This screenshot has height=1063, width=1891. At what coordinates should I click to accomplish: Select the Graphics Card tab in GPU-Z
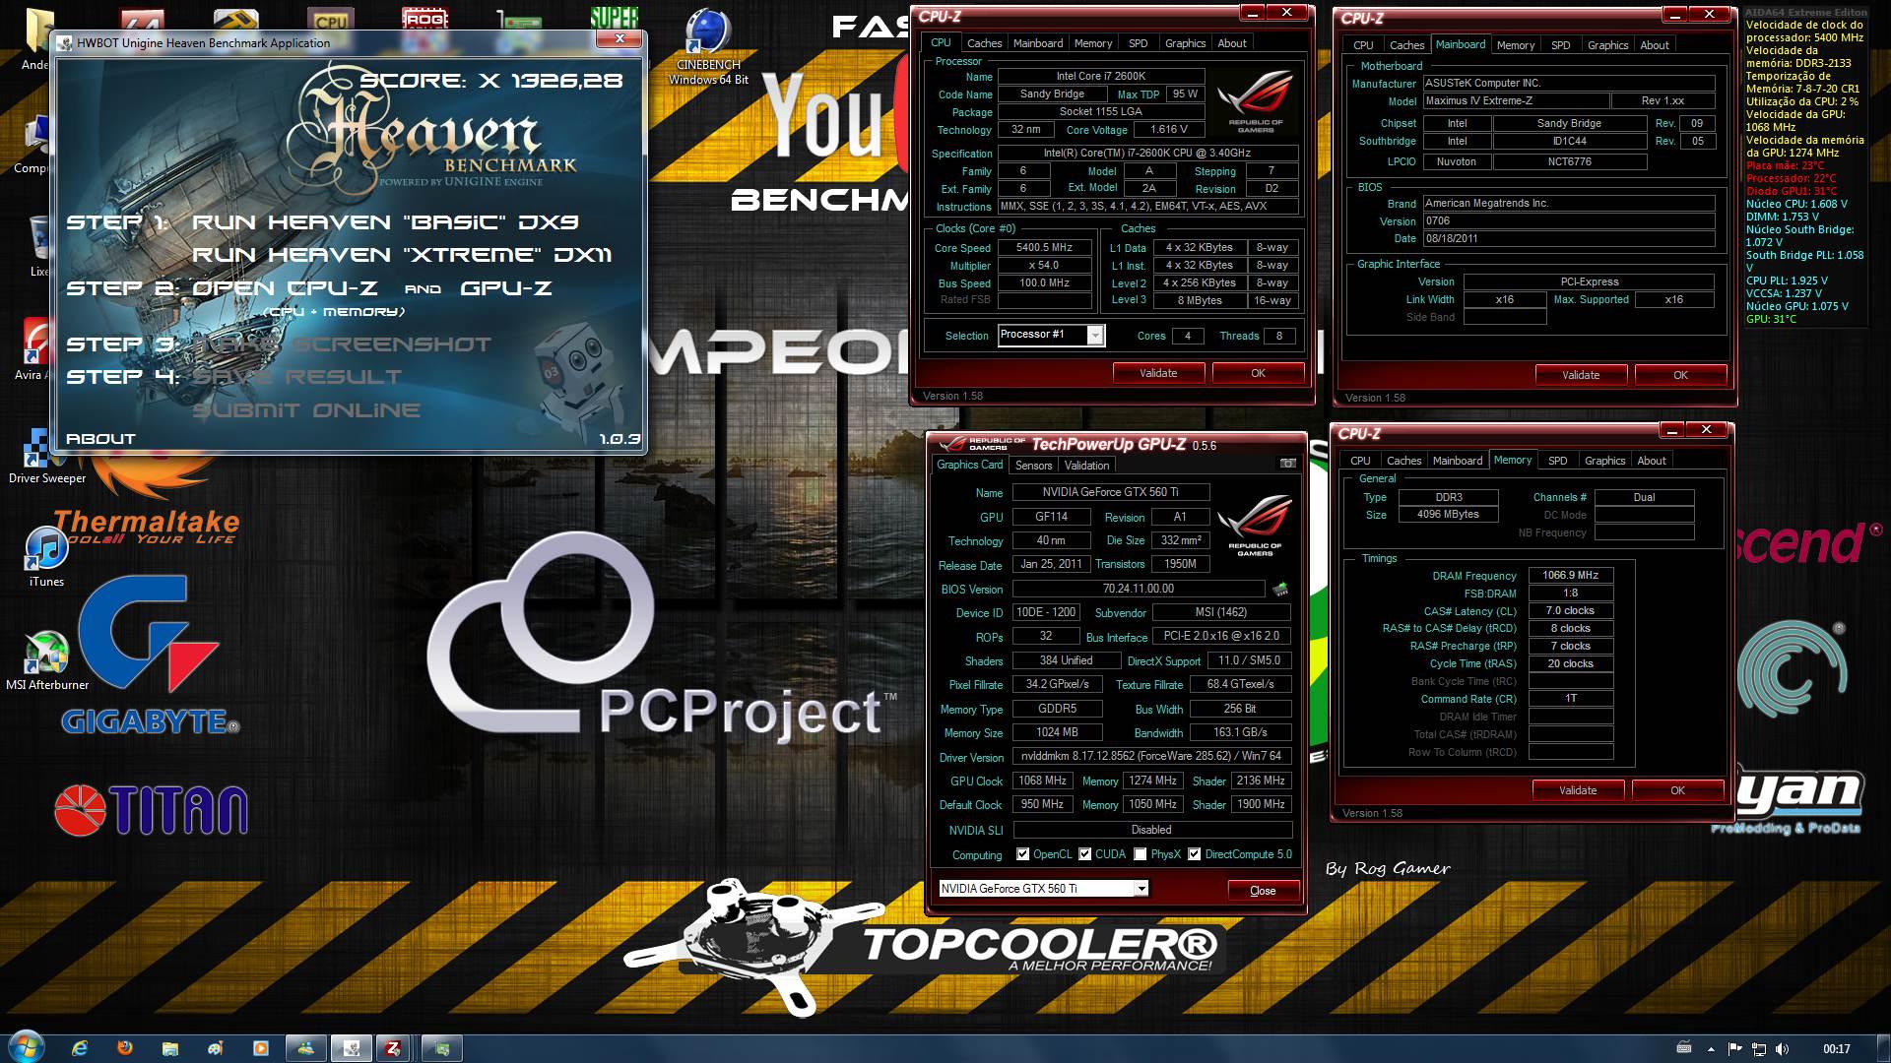click(x=970, y=465)
